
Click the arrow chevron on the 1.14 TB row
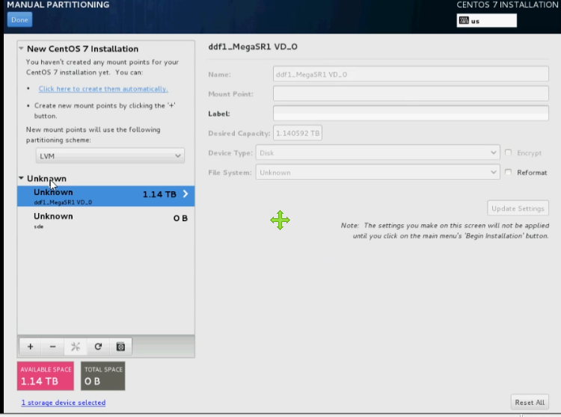tap(186, 194)
